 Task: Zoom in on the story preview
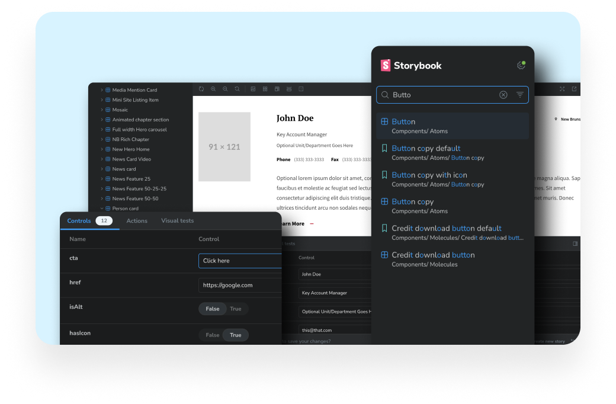coord(213,89)
